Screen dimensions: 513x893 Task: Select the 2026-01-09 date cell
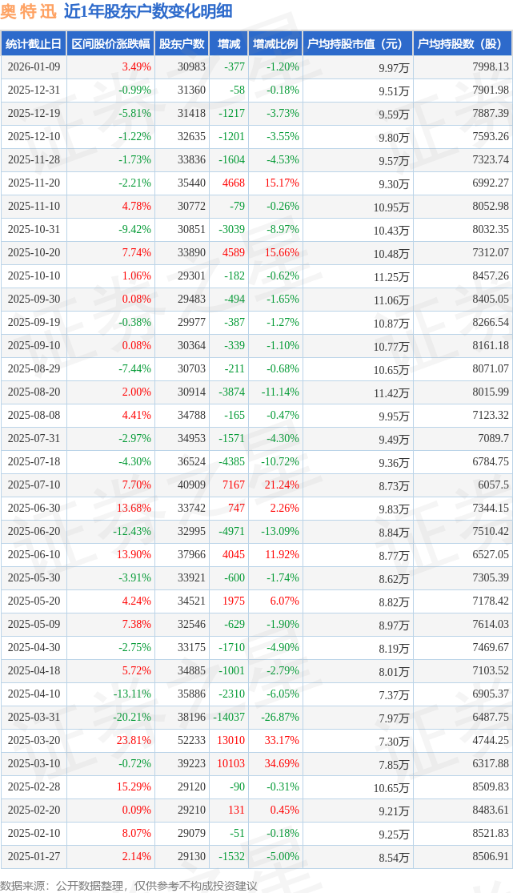tap(34, 67)
